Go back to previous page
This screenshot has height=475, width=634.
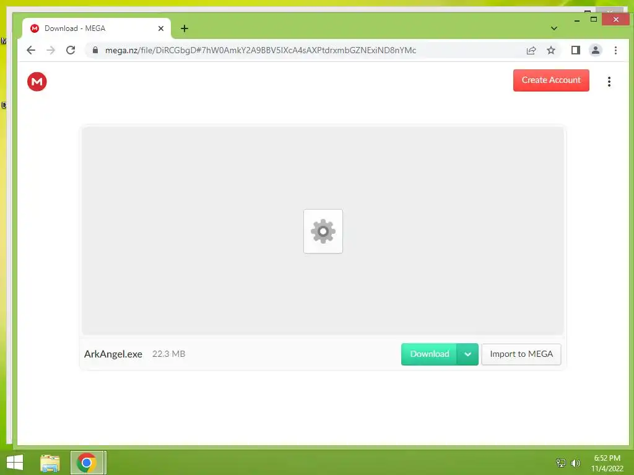(x=31, y=50)
